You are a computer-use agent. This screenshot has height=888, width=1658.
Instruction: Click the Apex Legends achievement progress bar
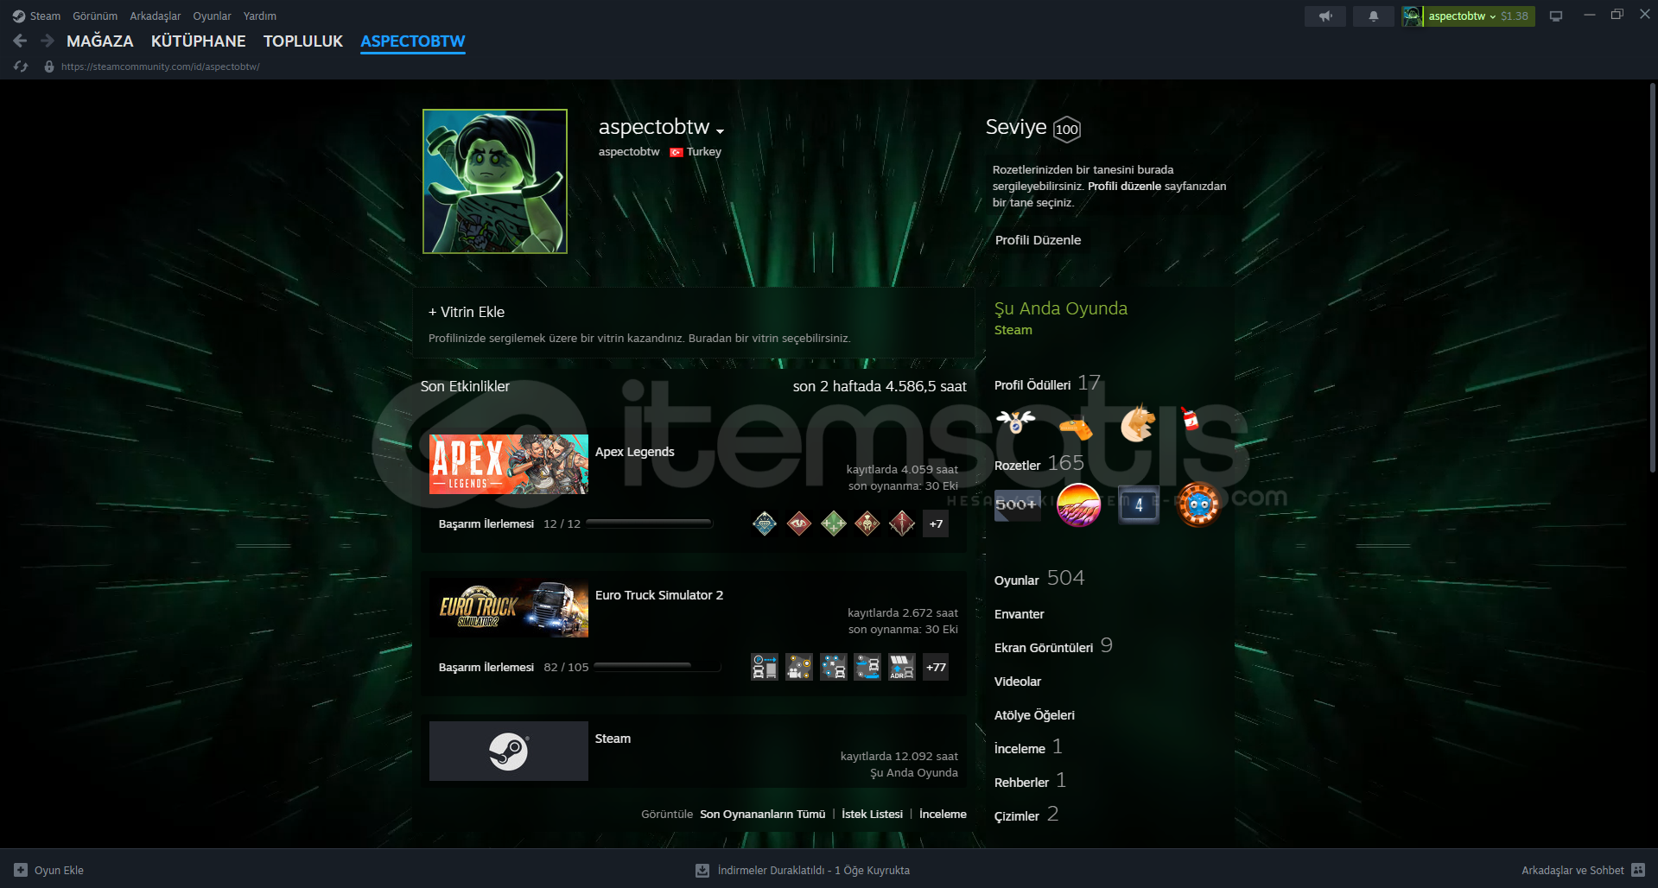[x=649, y=523]
